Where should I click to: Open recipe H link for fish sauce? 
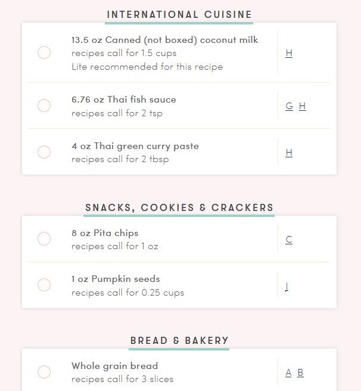pyautogui.click(x=303, y=106)
